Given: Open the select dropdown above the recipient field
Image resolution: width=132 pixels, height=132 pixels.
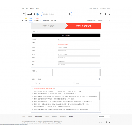Looking at the screenshot, I should 79,39.
